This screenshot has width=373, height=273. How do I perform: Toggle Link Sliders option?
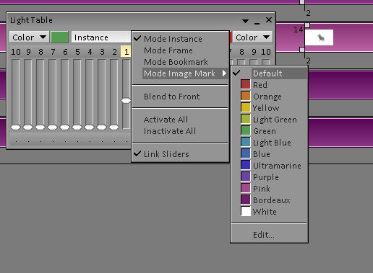180,154
